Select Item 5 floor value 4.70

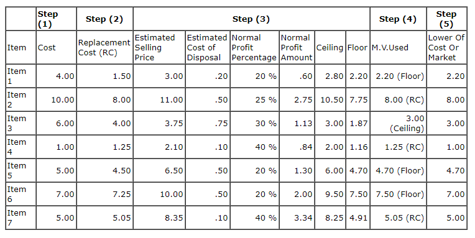click(x=357, y=170)
